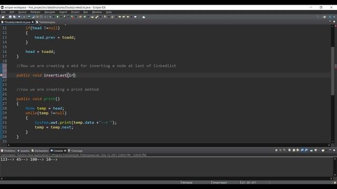The height and width of the screenshot is (189, 337).
Task: Click the 'Writable' status bar entry
Action: (187, 183)
